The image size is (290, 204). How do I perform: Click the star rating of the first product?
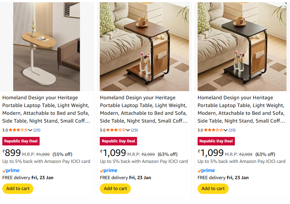[18, 130]
